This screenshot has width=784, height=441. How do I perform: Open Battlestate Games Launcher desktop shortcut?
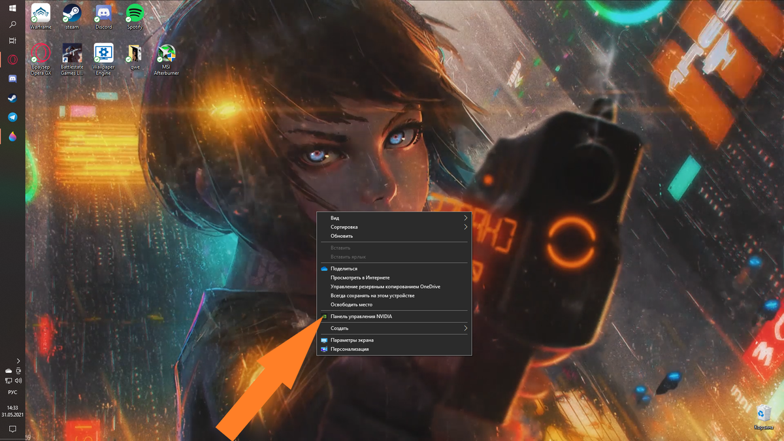pyautogui.click(x=72, y=59)
